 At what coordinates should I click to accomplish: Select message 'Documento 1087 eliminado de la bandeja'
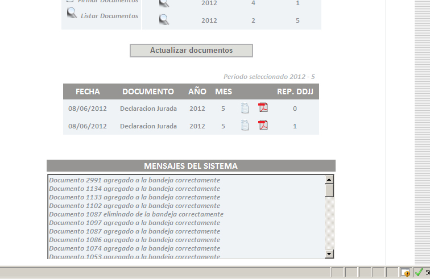[136, 214]
